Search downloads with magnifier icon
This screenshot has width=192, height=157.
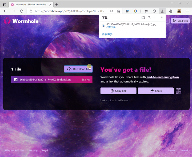coord(149,18)
